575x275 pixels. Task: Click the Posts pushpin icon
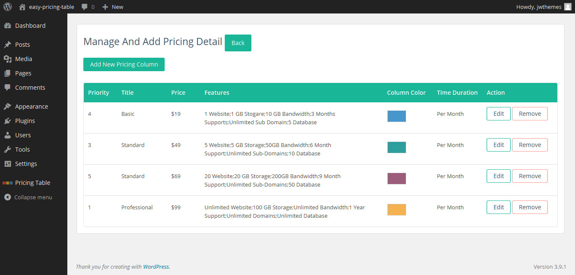pos(8,45)
